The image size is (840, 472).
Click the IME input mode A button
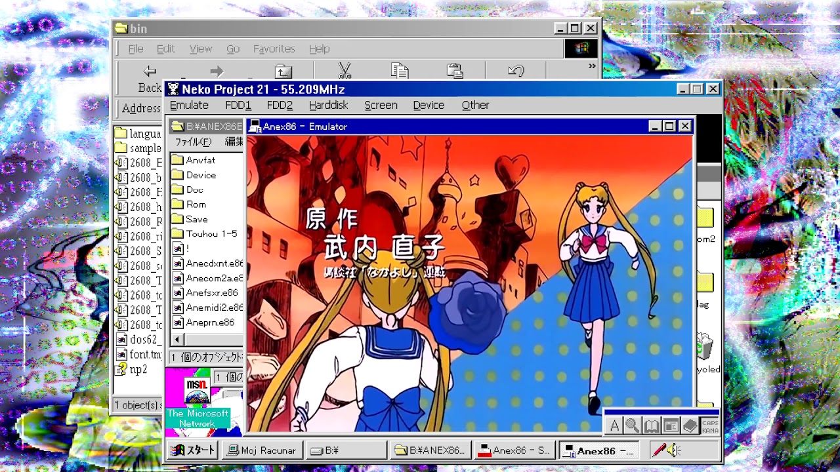(x=614, y=426)
